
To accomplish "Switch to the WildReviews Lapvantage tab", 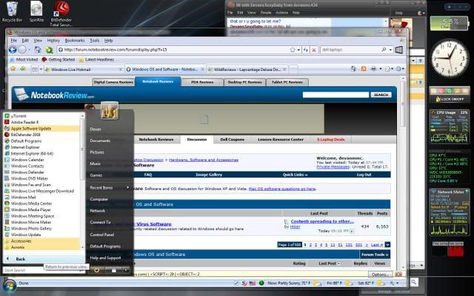I will (x=247, y=70).
